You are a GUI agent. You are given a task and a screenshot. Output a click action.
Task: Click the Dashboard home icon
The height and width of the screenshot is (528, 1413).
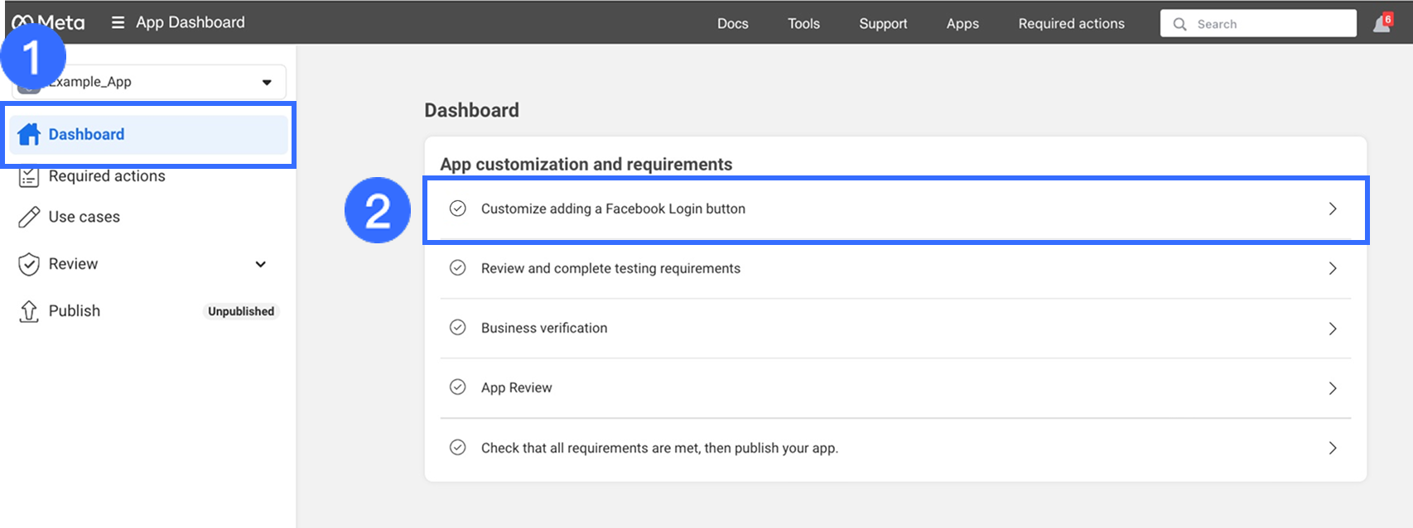[x=29, y=134]
